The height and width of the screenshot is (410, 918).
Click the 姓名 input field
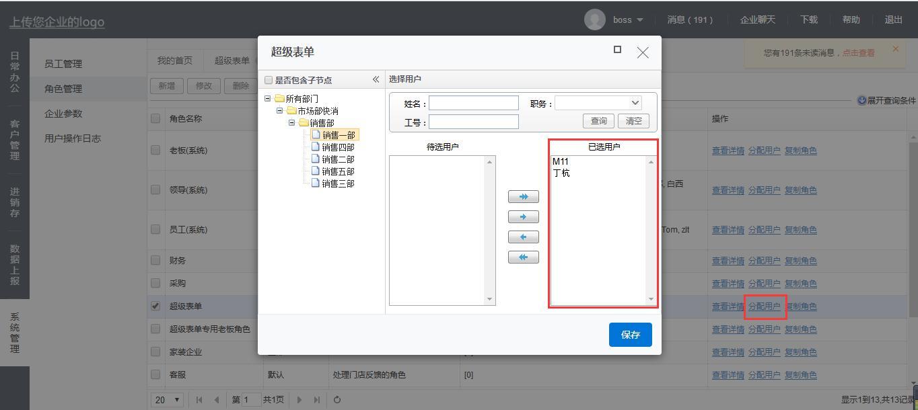(473, 103)
